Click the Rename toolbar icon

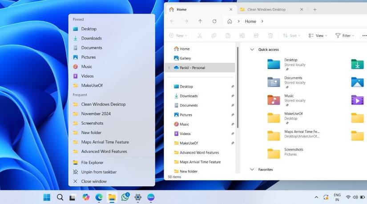click(x=242, y=36)
